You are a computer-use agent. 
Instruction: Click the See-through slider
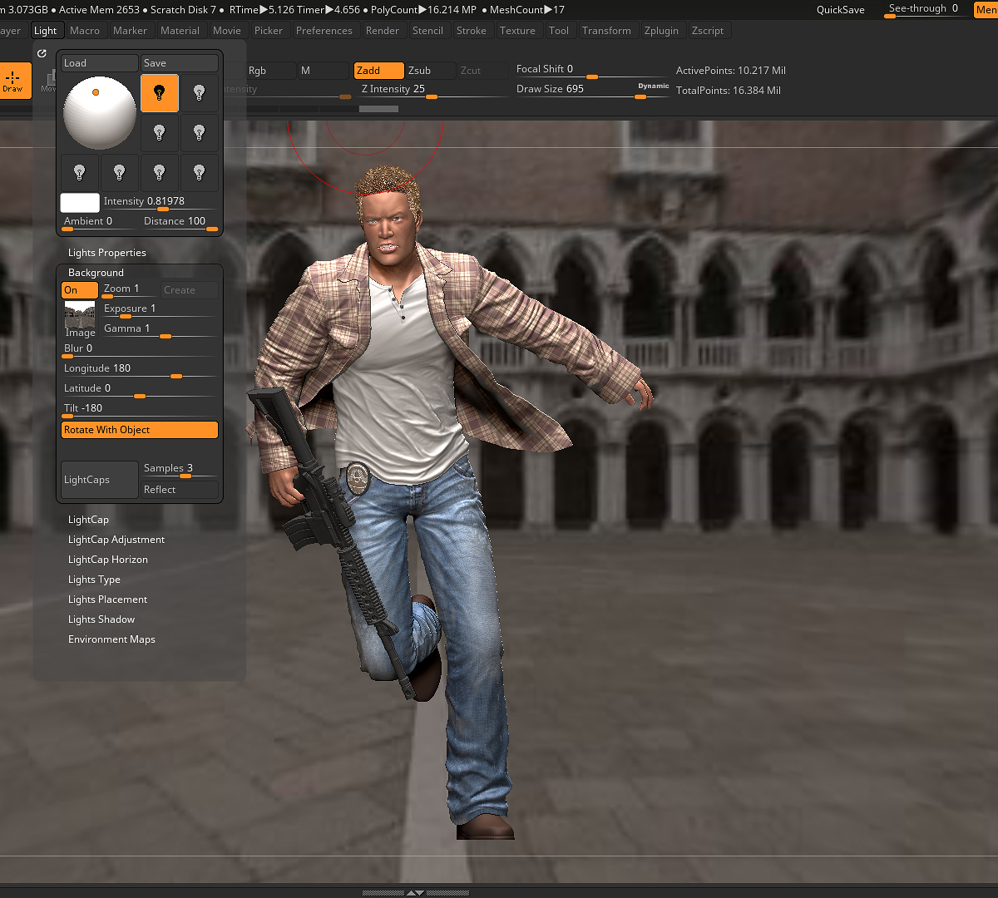pos(925,10)
